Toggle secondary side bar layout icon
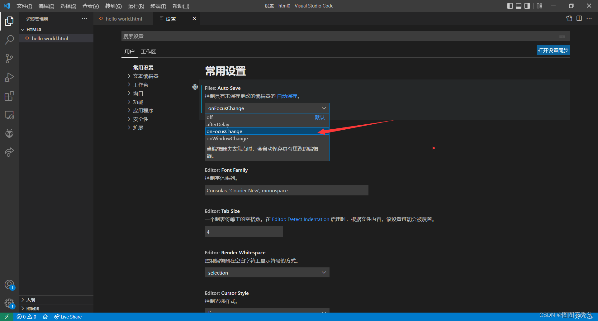 click(527, 6)
